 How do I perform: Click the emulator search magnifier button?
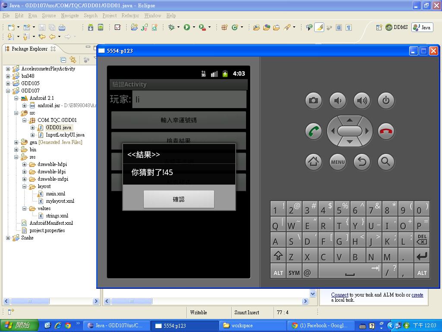[386, 162]
